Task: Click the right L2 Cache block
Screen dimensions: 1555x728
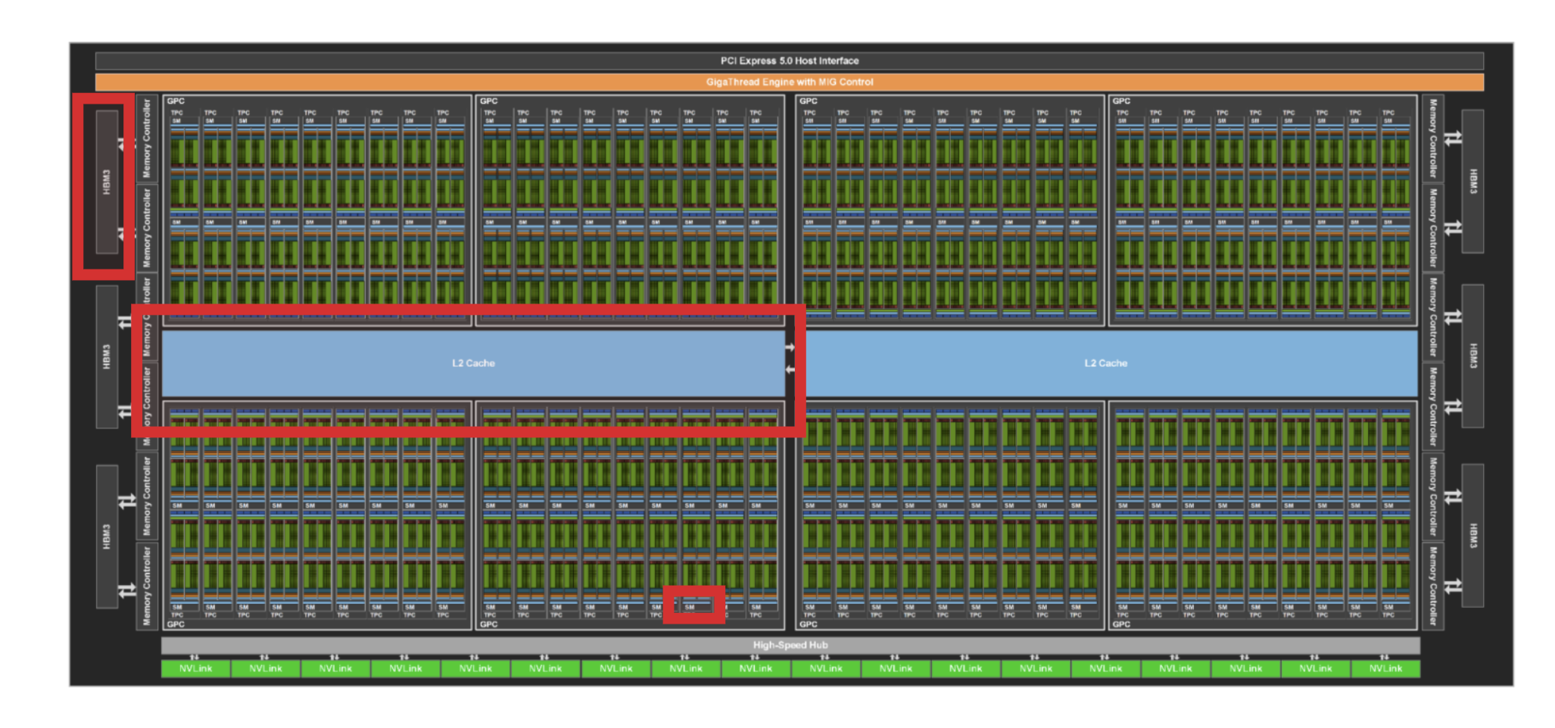Action: (1105, 363)
